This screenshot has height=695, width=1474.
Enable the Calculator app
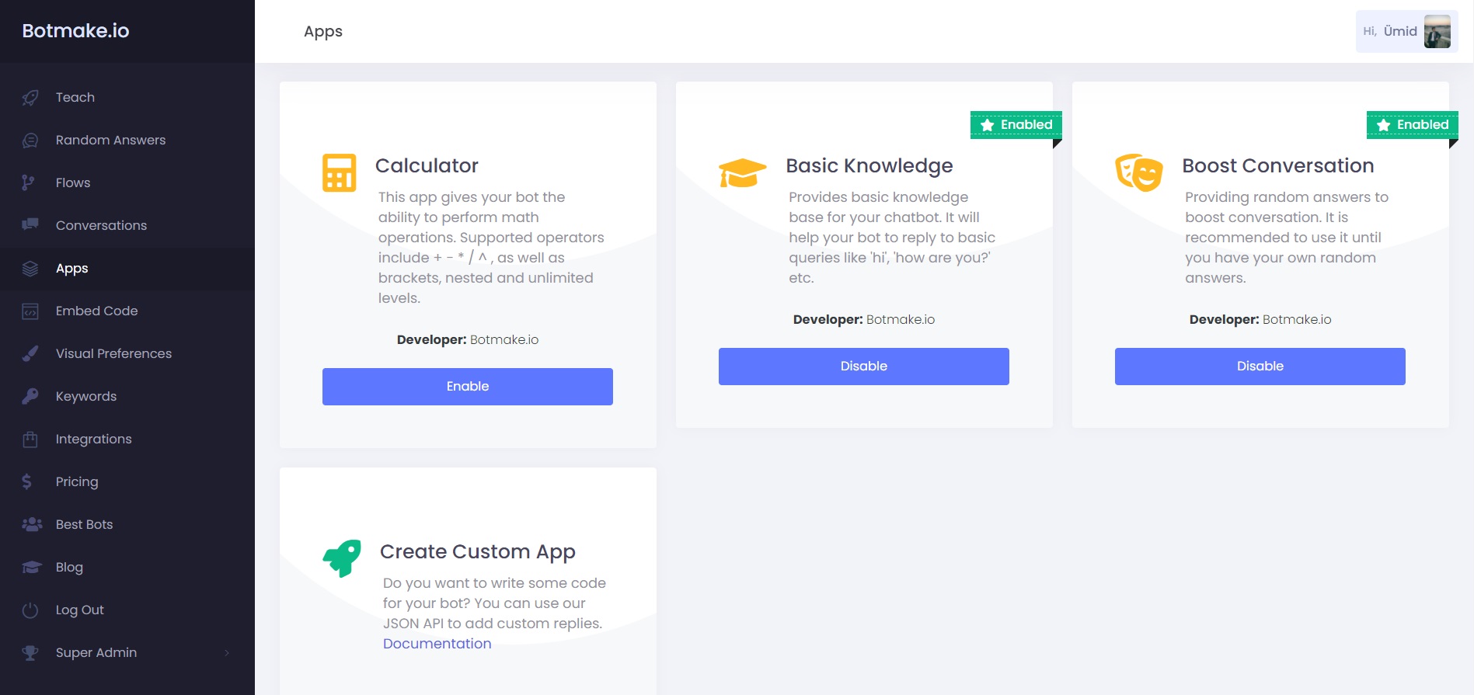click(x=467, y=387)
